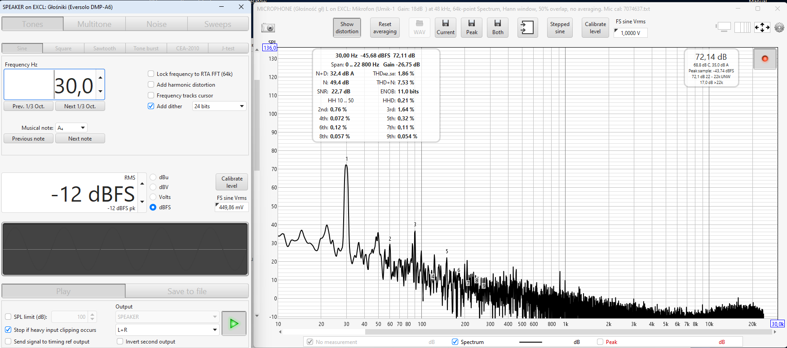
Task: Click the import arrows icon button
Action: 527,27
